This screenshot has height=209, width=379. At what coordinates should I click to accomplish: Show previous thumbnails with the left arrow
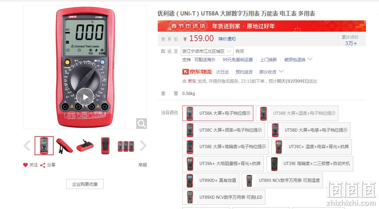tap(27, 146)
